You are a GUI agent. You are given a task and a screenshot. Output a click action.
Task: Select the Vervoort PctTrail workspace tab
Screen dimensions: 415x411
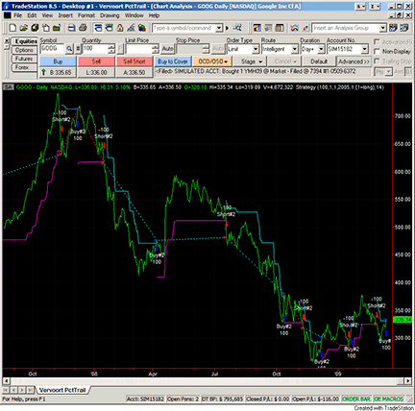pyautogui.click(x=62, y=390)
